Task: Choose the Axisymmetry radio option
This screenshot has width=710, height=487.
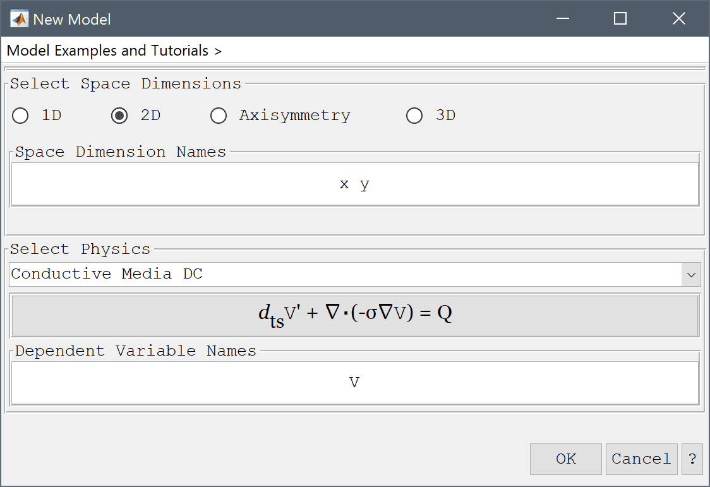Action: pyautogui.click(x=219, y=116)
